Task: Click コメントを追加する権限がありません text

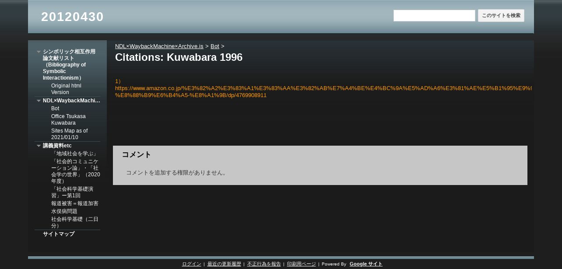Action: click(x=177, y=173)
